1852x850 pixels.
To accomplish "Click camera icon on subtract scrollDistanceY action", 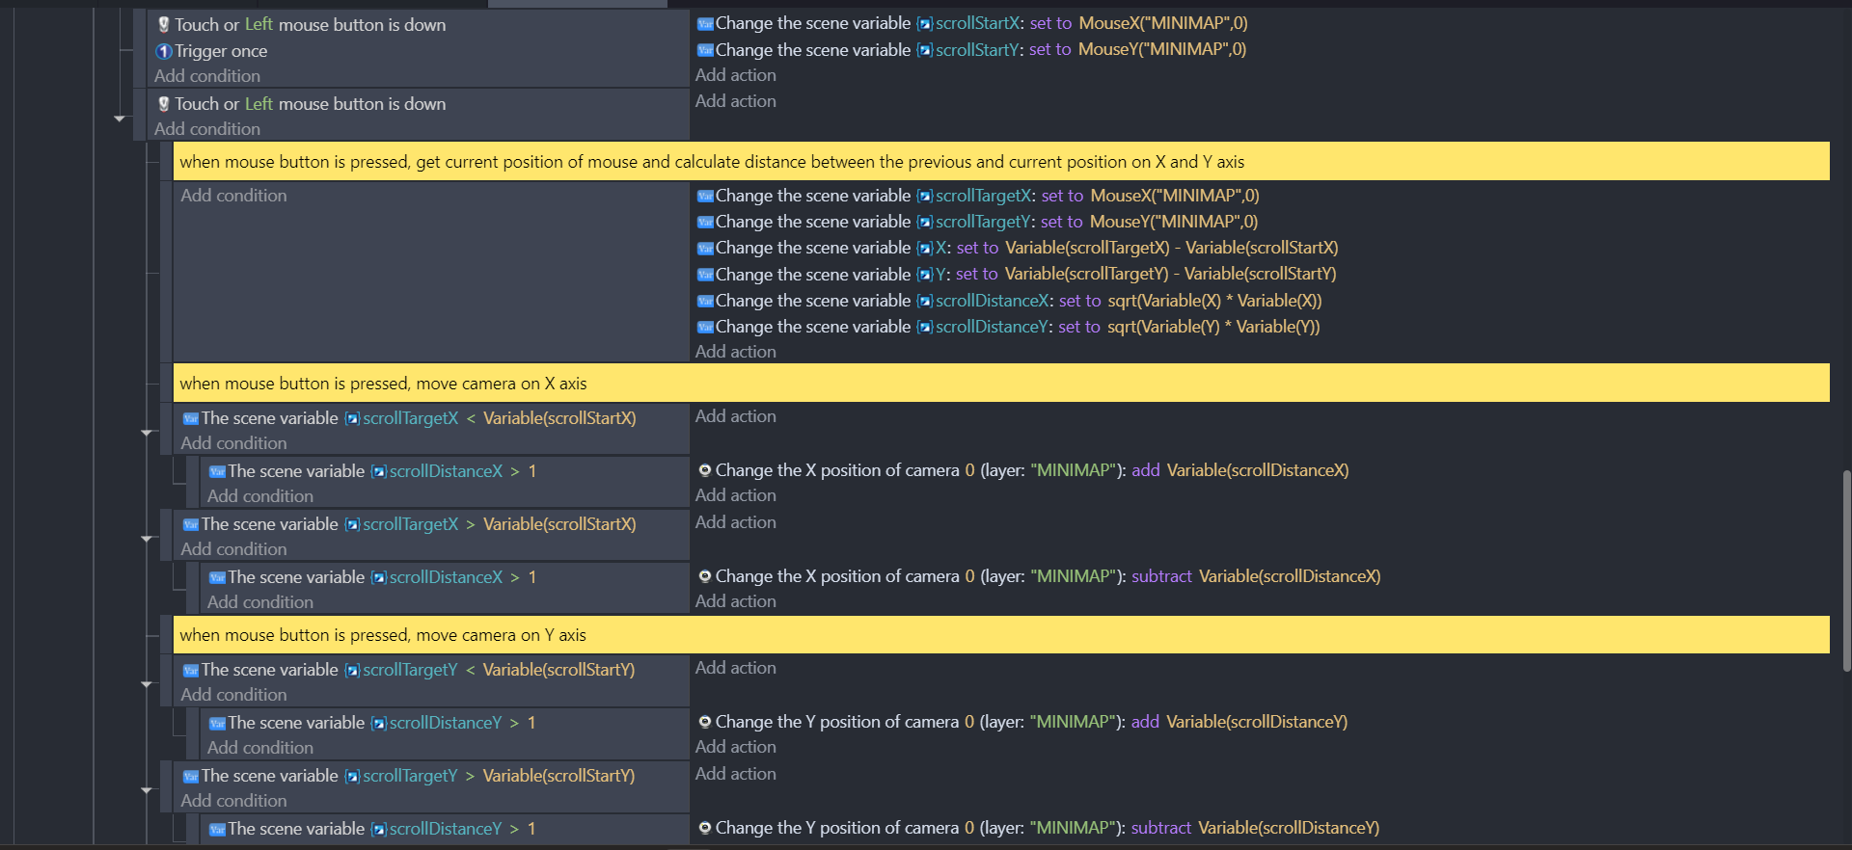I will pyautogui.click(x=705, y=828).
